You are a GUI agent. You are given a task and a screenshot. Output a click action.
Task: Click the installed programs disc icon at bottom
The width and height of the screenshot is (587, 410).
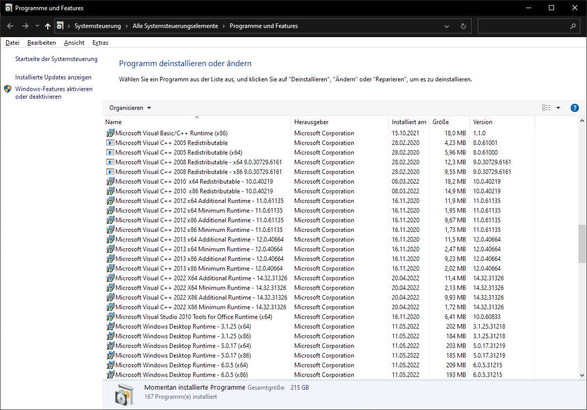[x=125, y=395]
